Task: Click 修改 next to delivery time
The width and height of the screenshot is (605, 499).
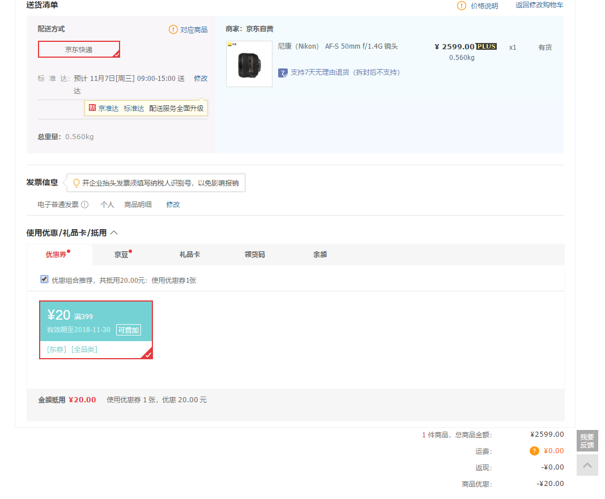Action: point(201,78)
